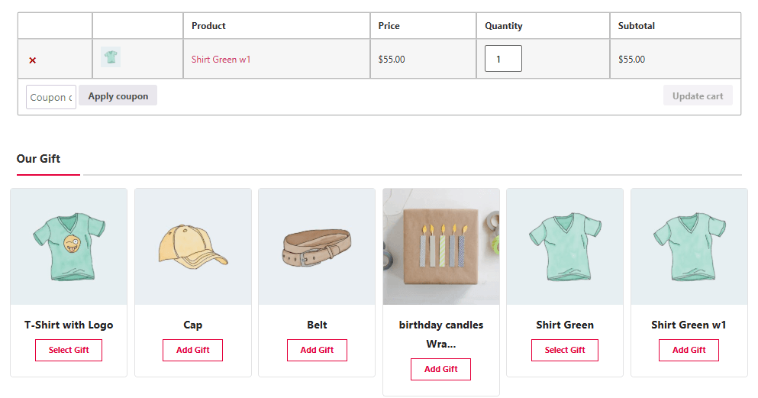Switch to the Our Gift tab
758x398 pixels.
pyautogui.click(x=39, y=159)
